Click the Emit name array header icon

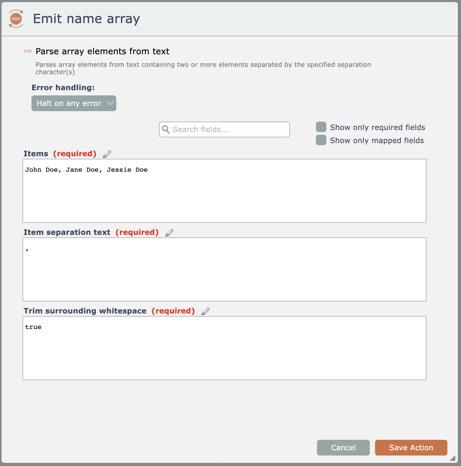(x=16, y=19)
